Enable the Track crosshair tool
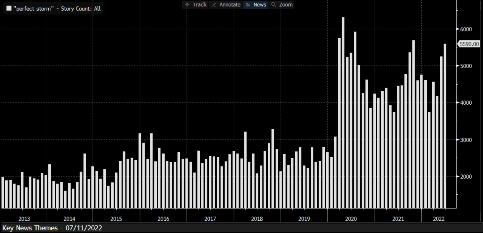 coord(195,5)
